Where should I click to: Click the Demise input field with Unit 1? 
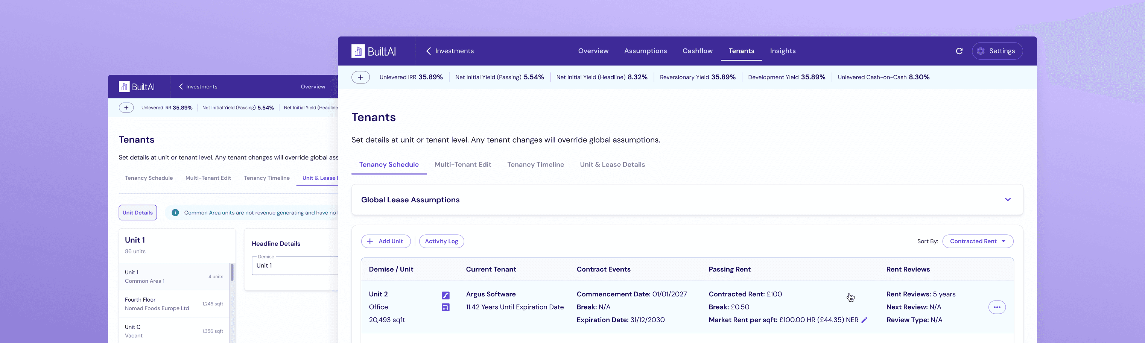coord(295,266)
